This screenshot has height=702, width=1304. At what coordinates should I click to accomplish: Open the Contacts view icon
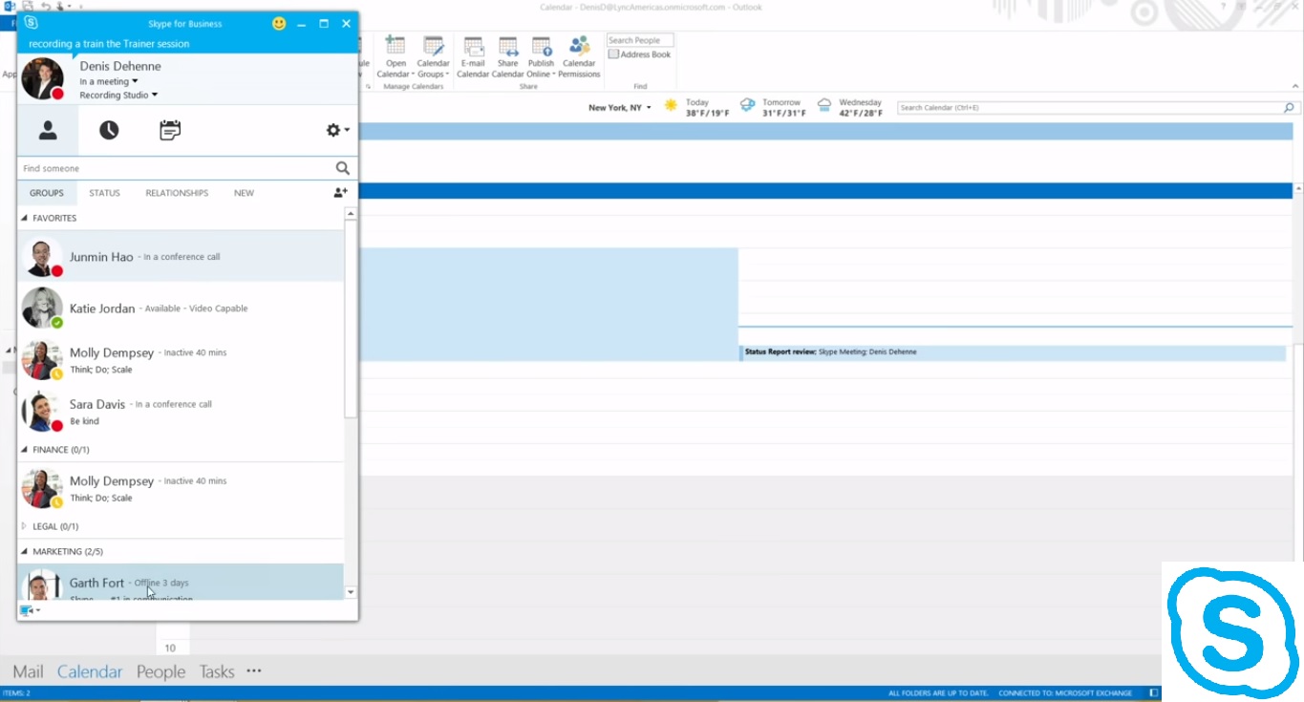[47, 131]
